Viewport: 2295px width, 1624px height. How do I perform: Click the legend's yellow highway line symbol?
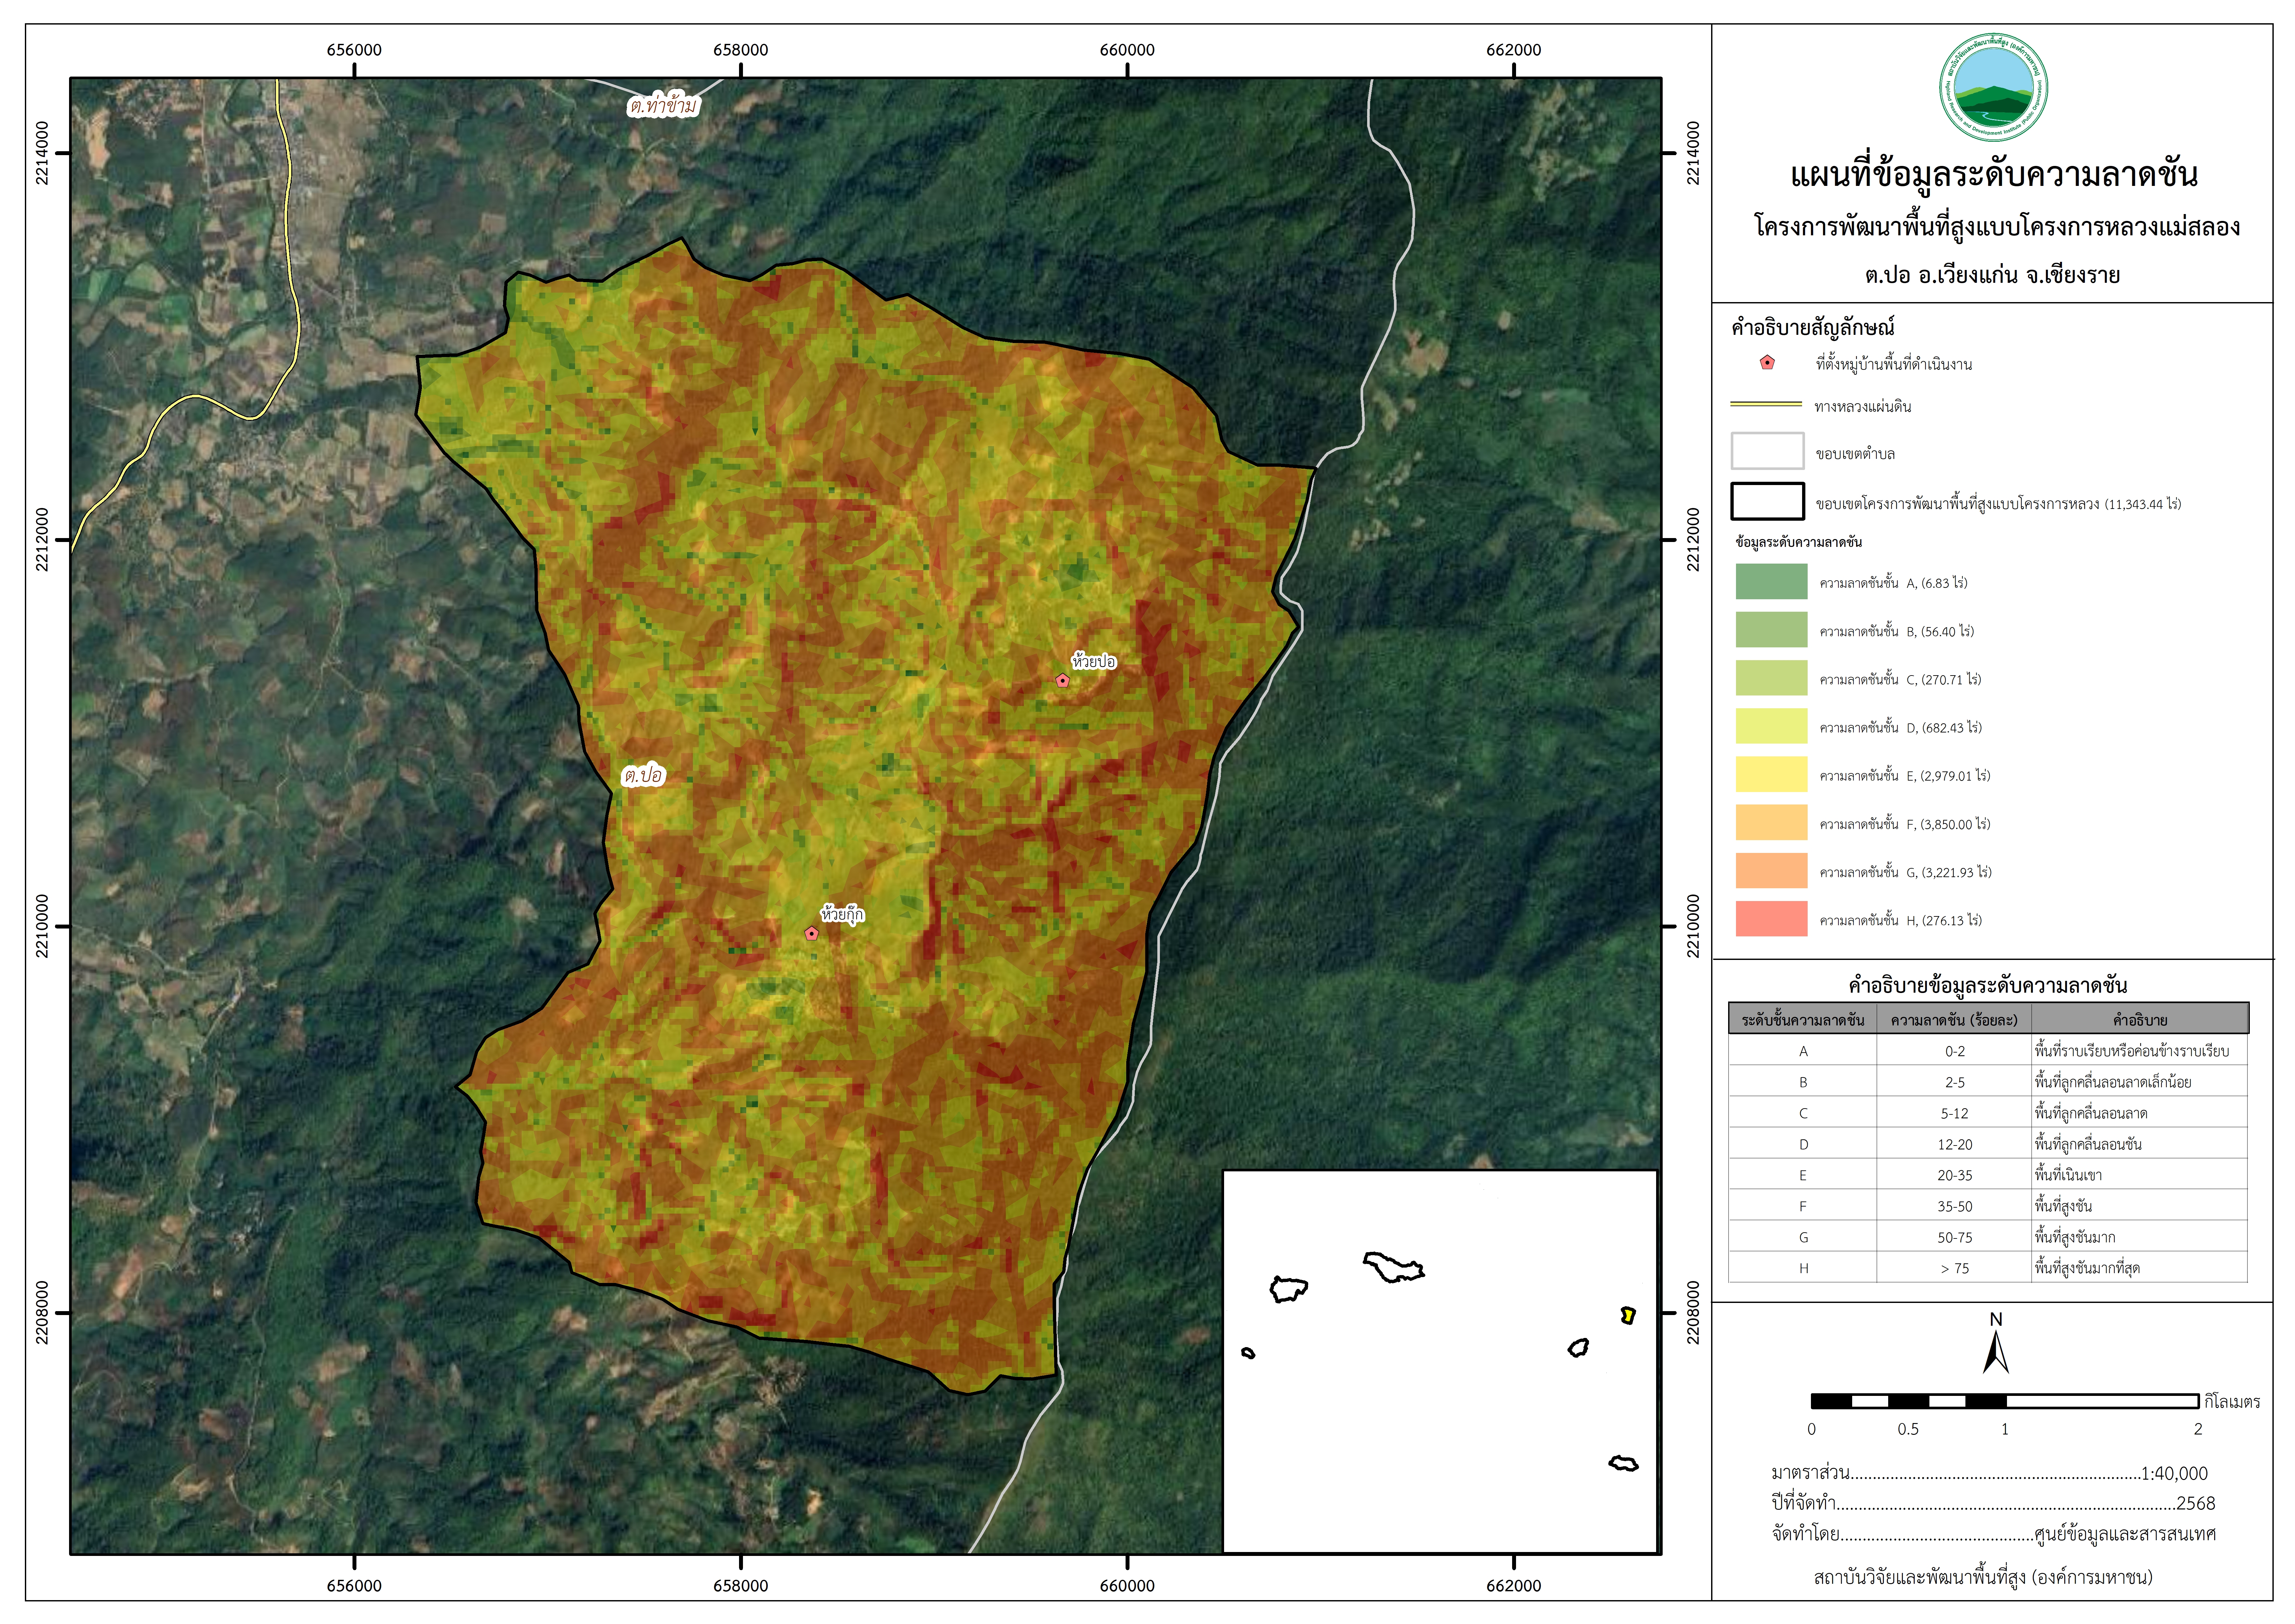click(1766, 405)
